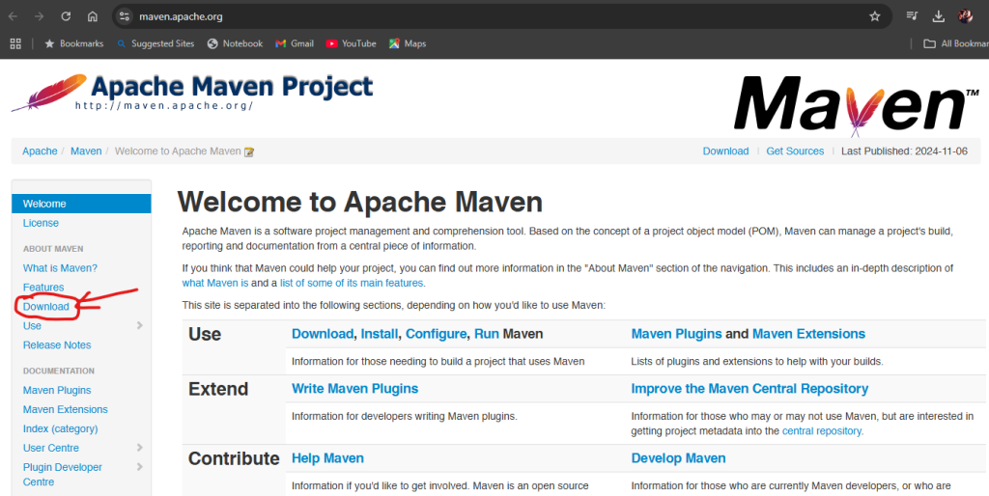
Task: Open the media control icon in toolbar
Action: pos(912,16)
